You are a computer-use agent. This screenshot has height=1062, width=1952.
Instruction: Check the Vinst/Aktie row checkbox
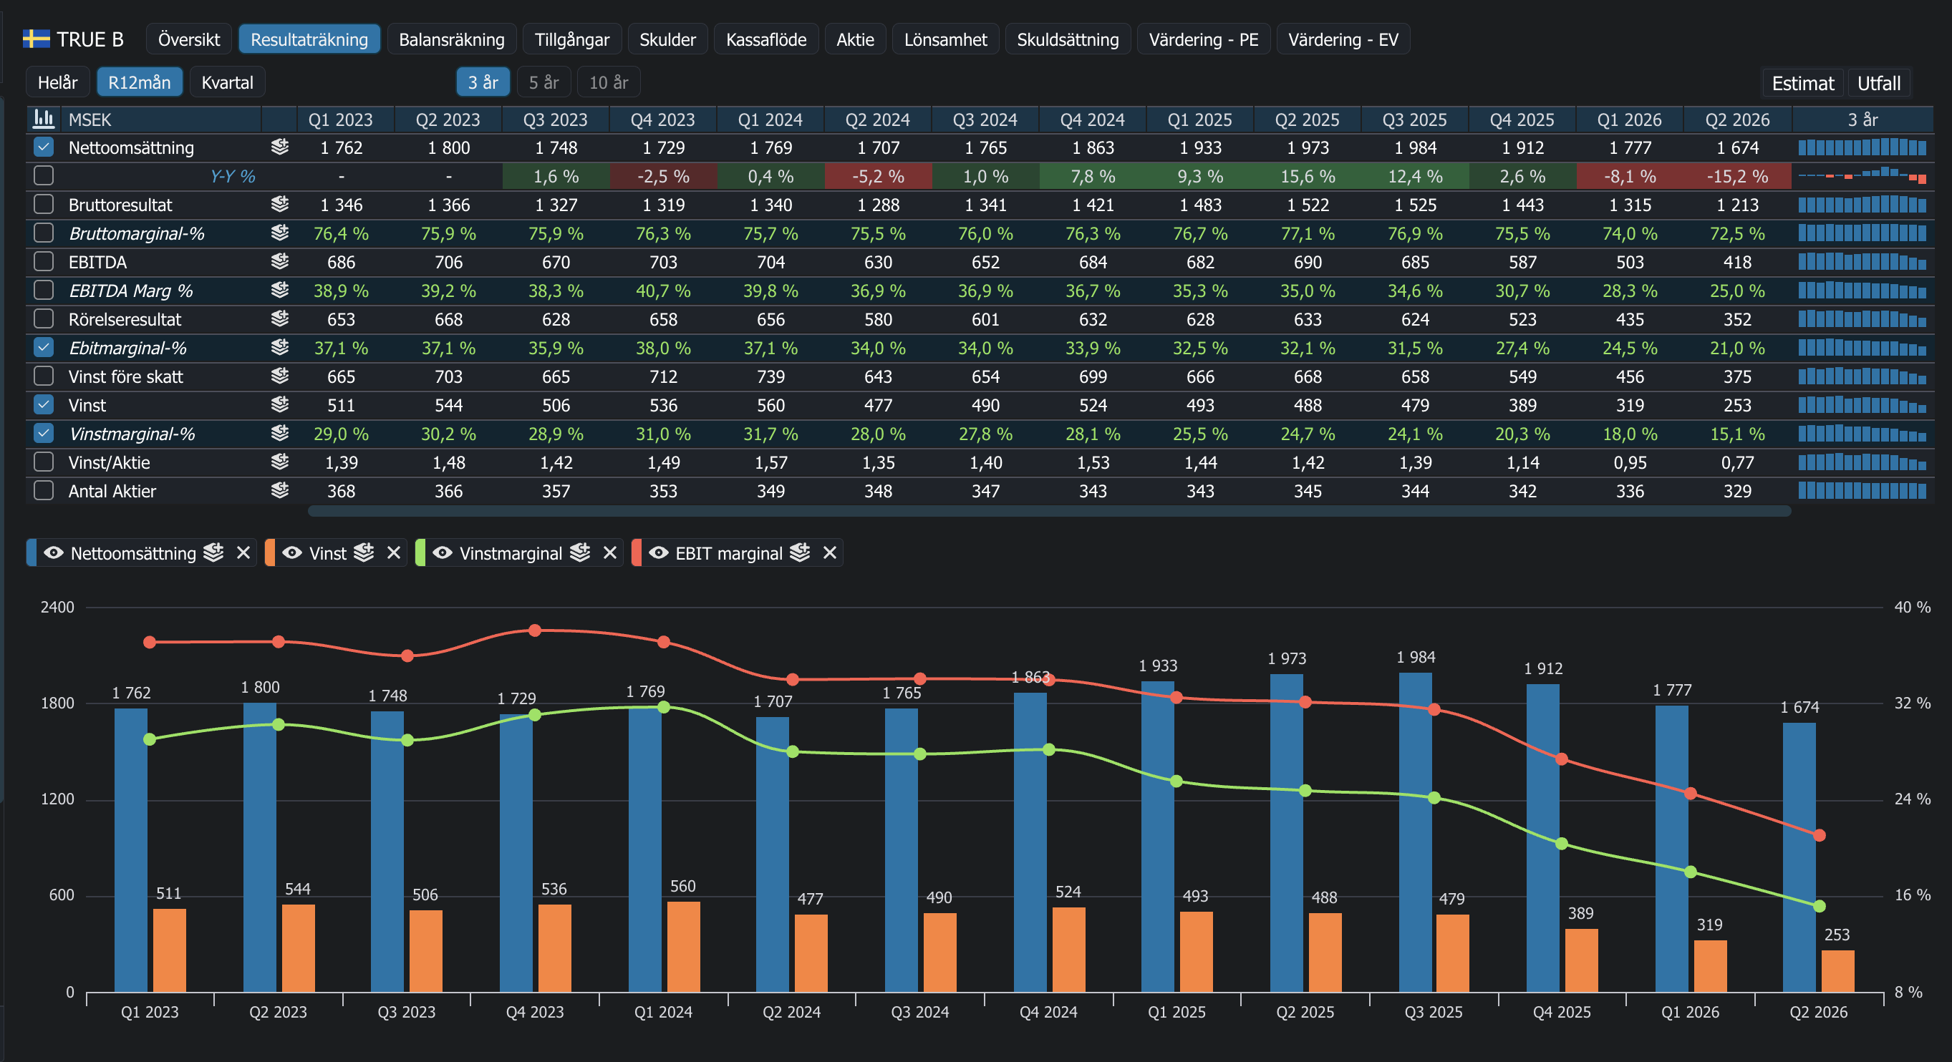[44, 462]
